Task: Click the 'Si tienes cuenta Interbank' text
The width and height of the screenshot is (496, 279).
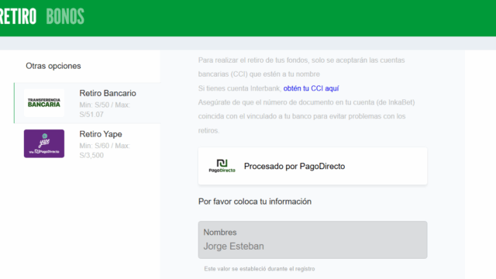Action: click(x=239, y=88)
